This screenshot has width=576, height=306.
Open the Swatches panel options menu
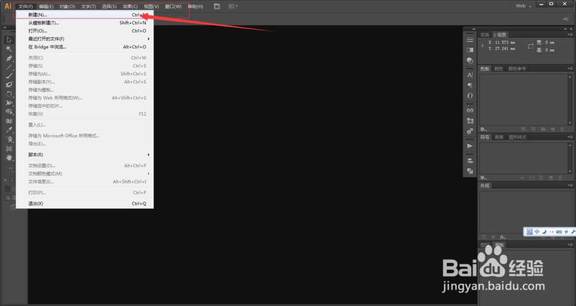(x=569, y=68)
